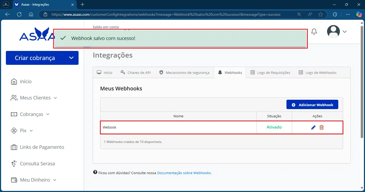Click the browser home icon
Screen dimensions: 365x192
click(31, 14)
